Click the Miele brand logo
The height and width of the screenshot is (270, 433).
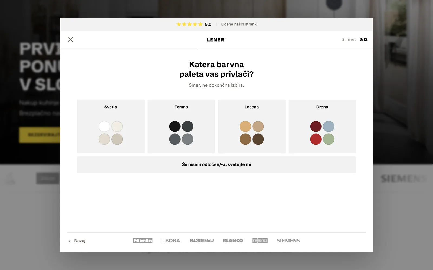point(143,241)
